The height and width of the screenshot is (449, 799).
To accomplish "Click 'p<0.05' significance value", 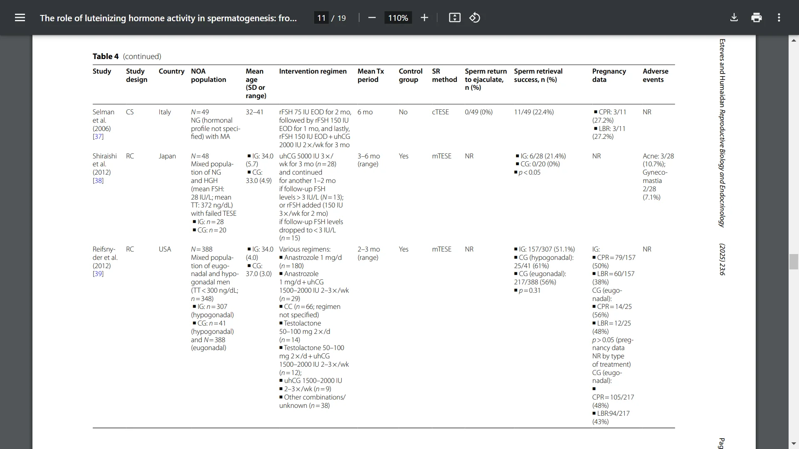I will click(530, 172).
